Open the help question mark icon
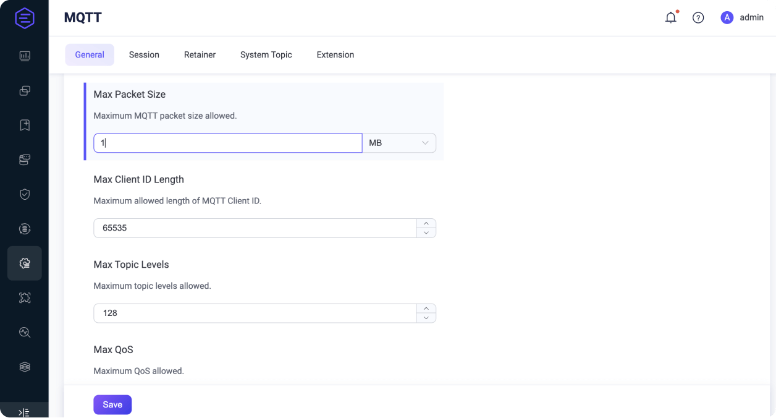This screenshot has height=418, width=776. [x=698, y=18]
